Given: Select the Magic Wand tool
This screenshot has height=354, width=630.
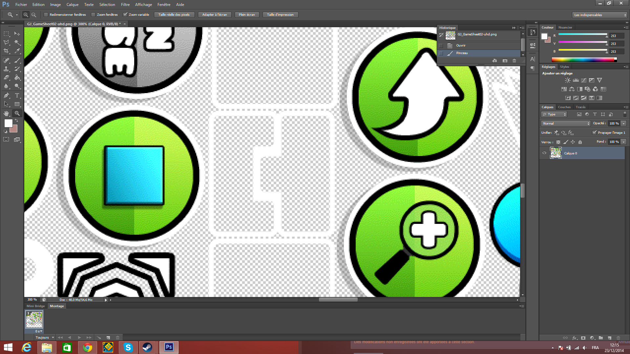Looking at the screenshot, I should (17, 42).
